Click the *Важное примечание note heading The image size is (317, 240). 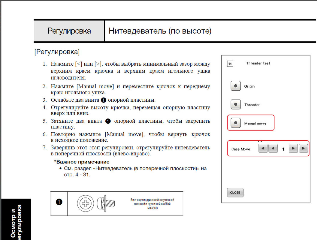tap(82, 162)
